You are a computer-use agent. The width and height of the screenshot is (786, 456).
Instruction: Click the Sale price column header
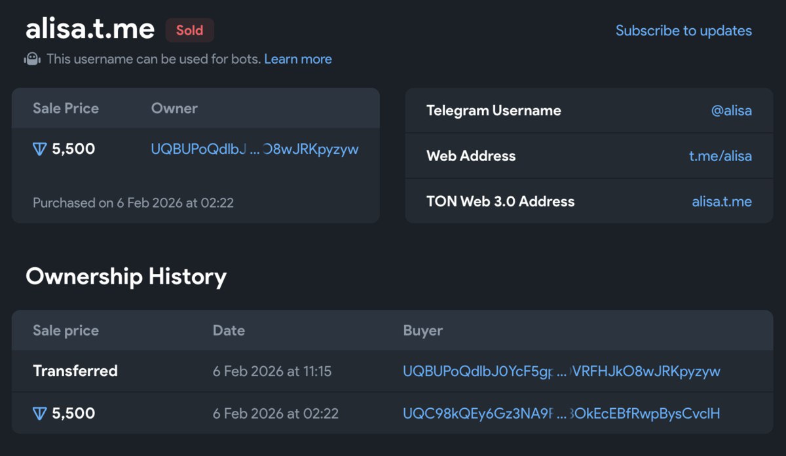click(x=65, y=330)
